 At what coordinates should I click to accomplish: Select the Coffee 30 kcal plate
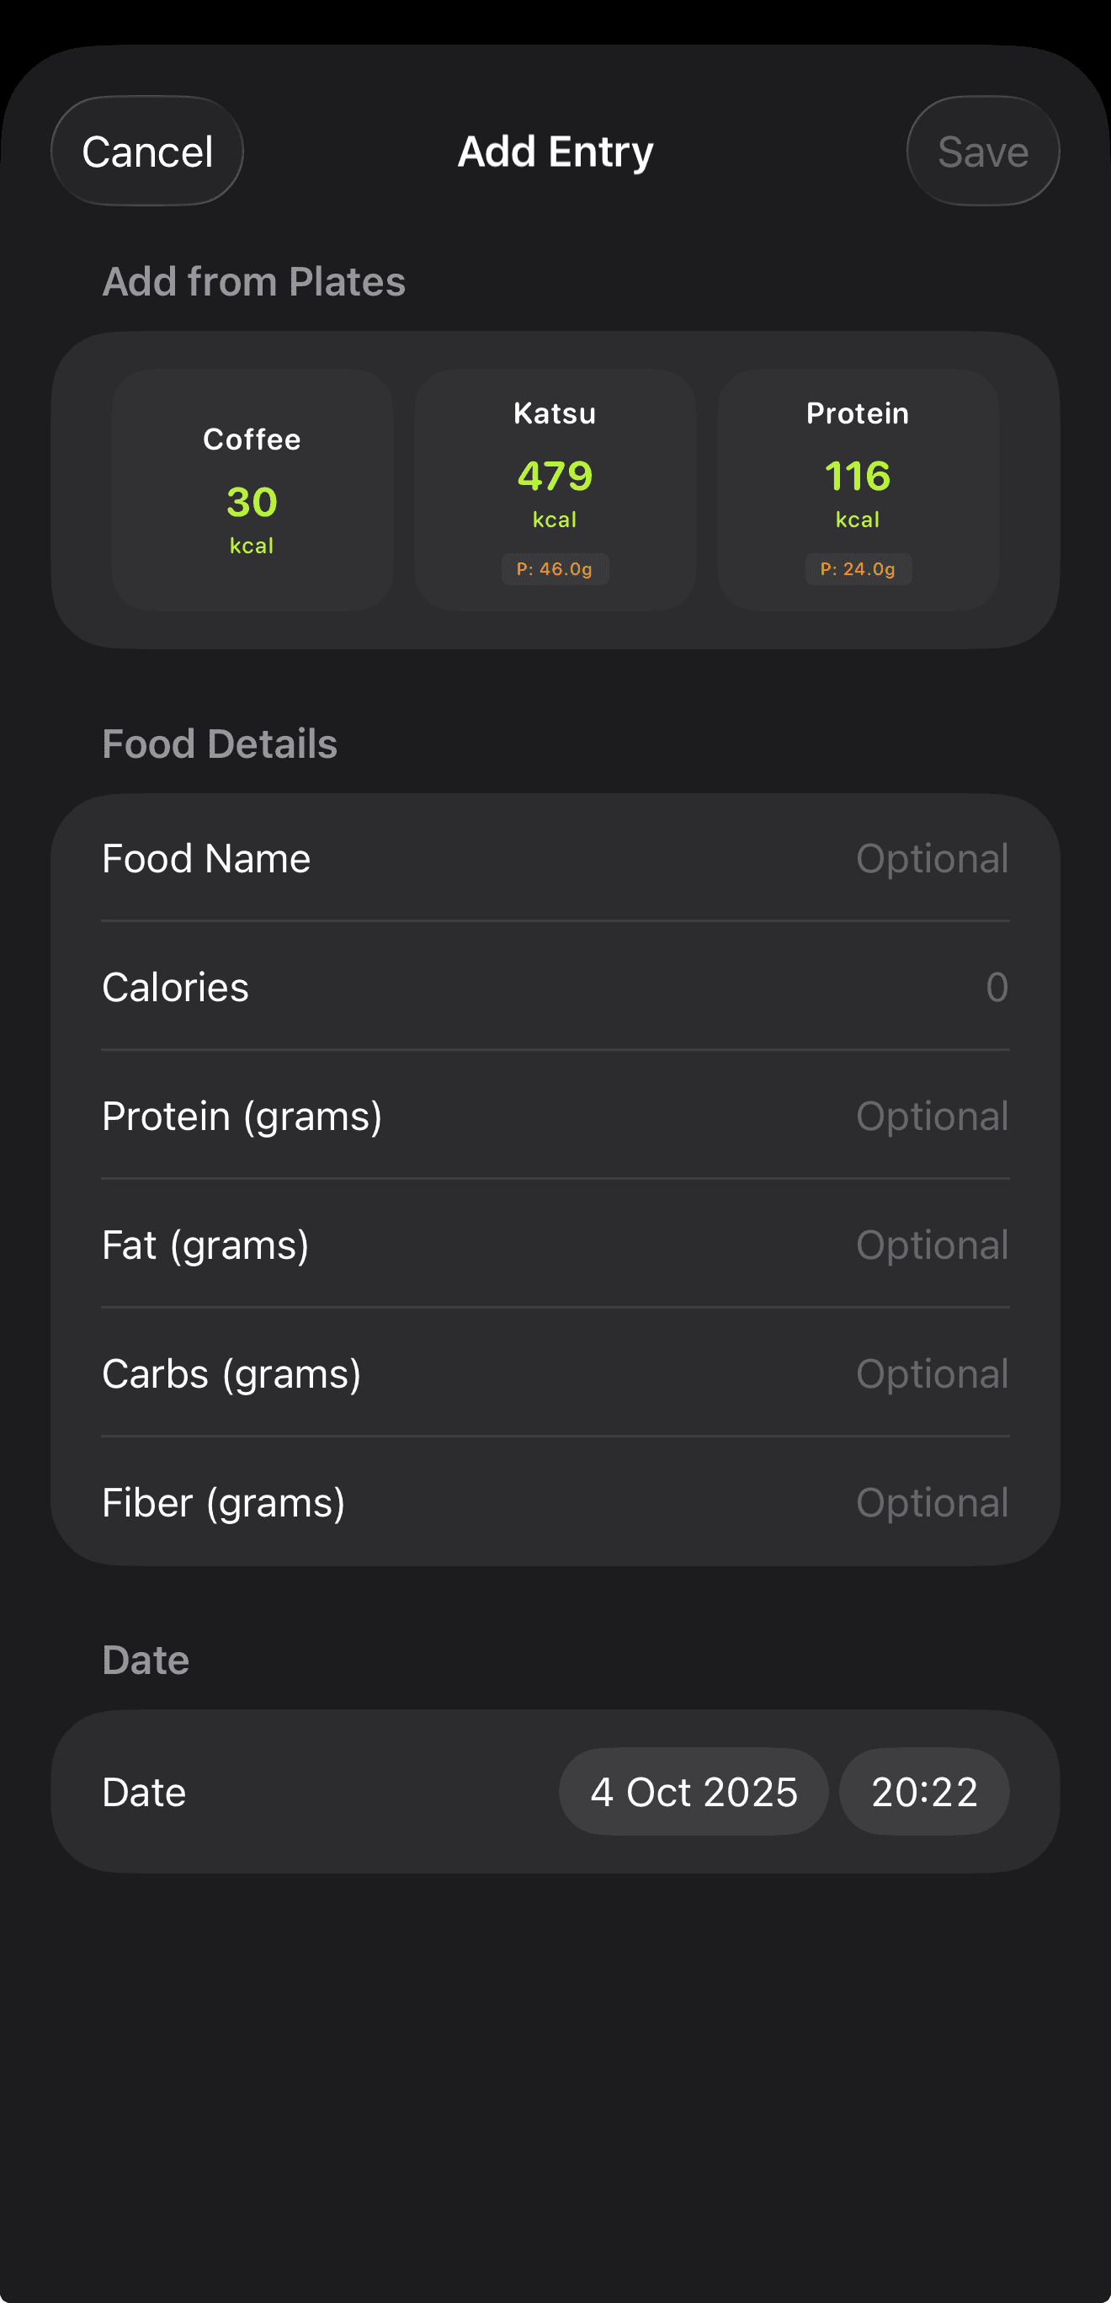click(x=252, y=490)
